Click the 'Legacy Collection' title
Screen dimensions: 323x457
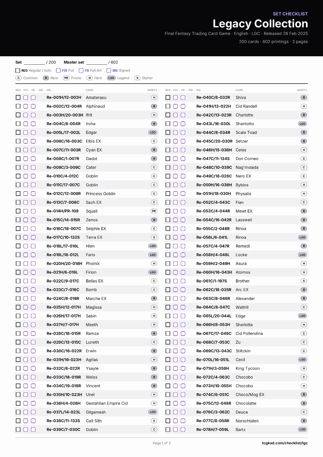point(260,24)
